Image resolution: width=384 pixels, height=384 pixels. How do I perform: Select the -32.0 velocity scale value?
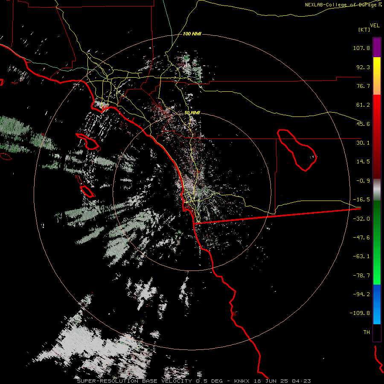pyautogui.click(x=361, y=219)
